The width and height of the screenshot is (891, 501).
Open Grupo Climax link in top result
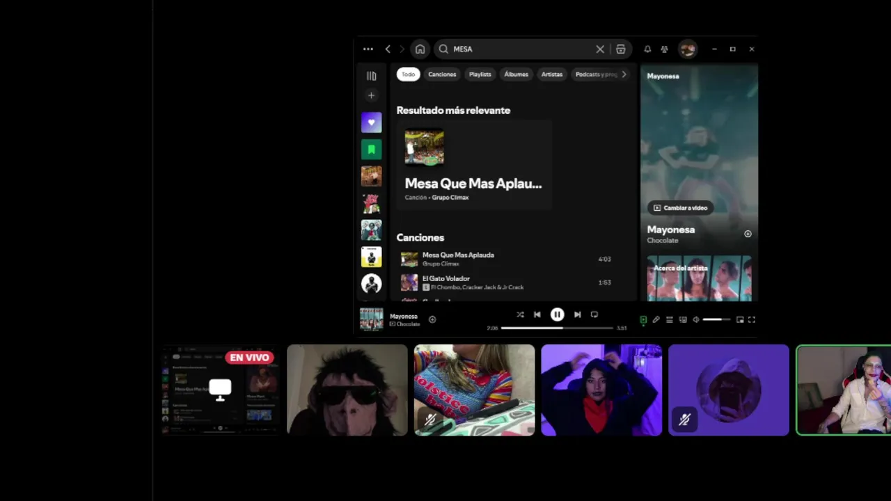point(450,198)
